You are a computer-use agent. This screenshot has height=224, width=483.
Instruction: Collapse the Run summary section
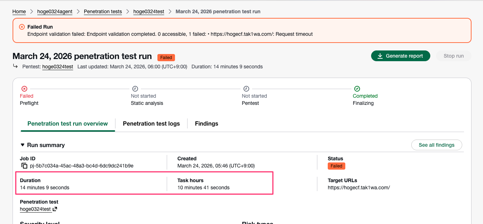click(x=23, y=145)
